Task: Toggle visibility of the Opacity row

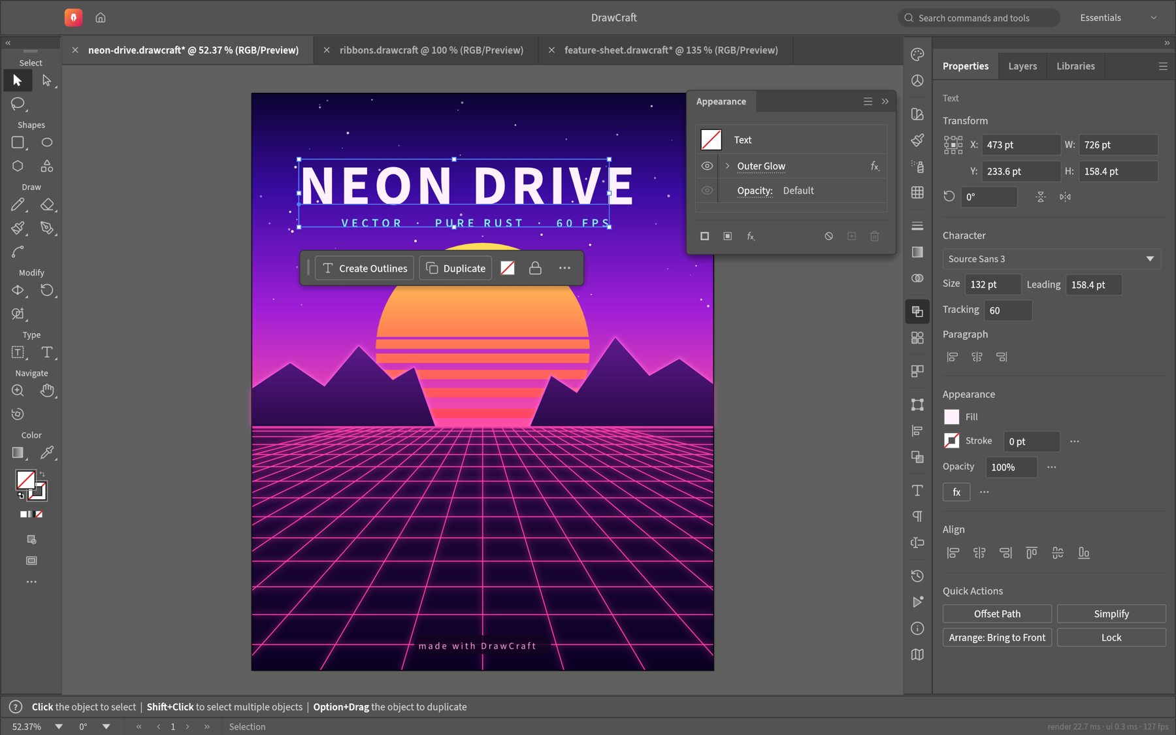Action: coord(707,191)
